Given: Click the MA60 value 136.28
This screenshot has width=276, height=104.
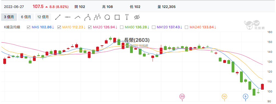Looking at the screenshot, I should (141, 27).
